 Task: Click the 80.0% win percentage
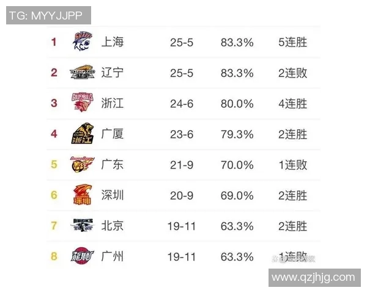coord(237,103)
